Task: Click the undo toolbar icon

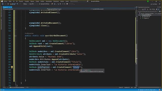Action: click(17, 4)
